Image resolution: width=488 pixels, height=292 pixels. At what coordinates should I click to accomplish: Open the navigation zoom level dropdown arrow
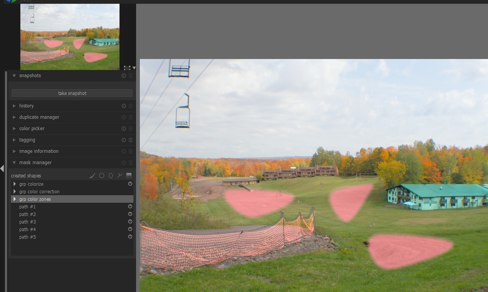click(134, 68)
